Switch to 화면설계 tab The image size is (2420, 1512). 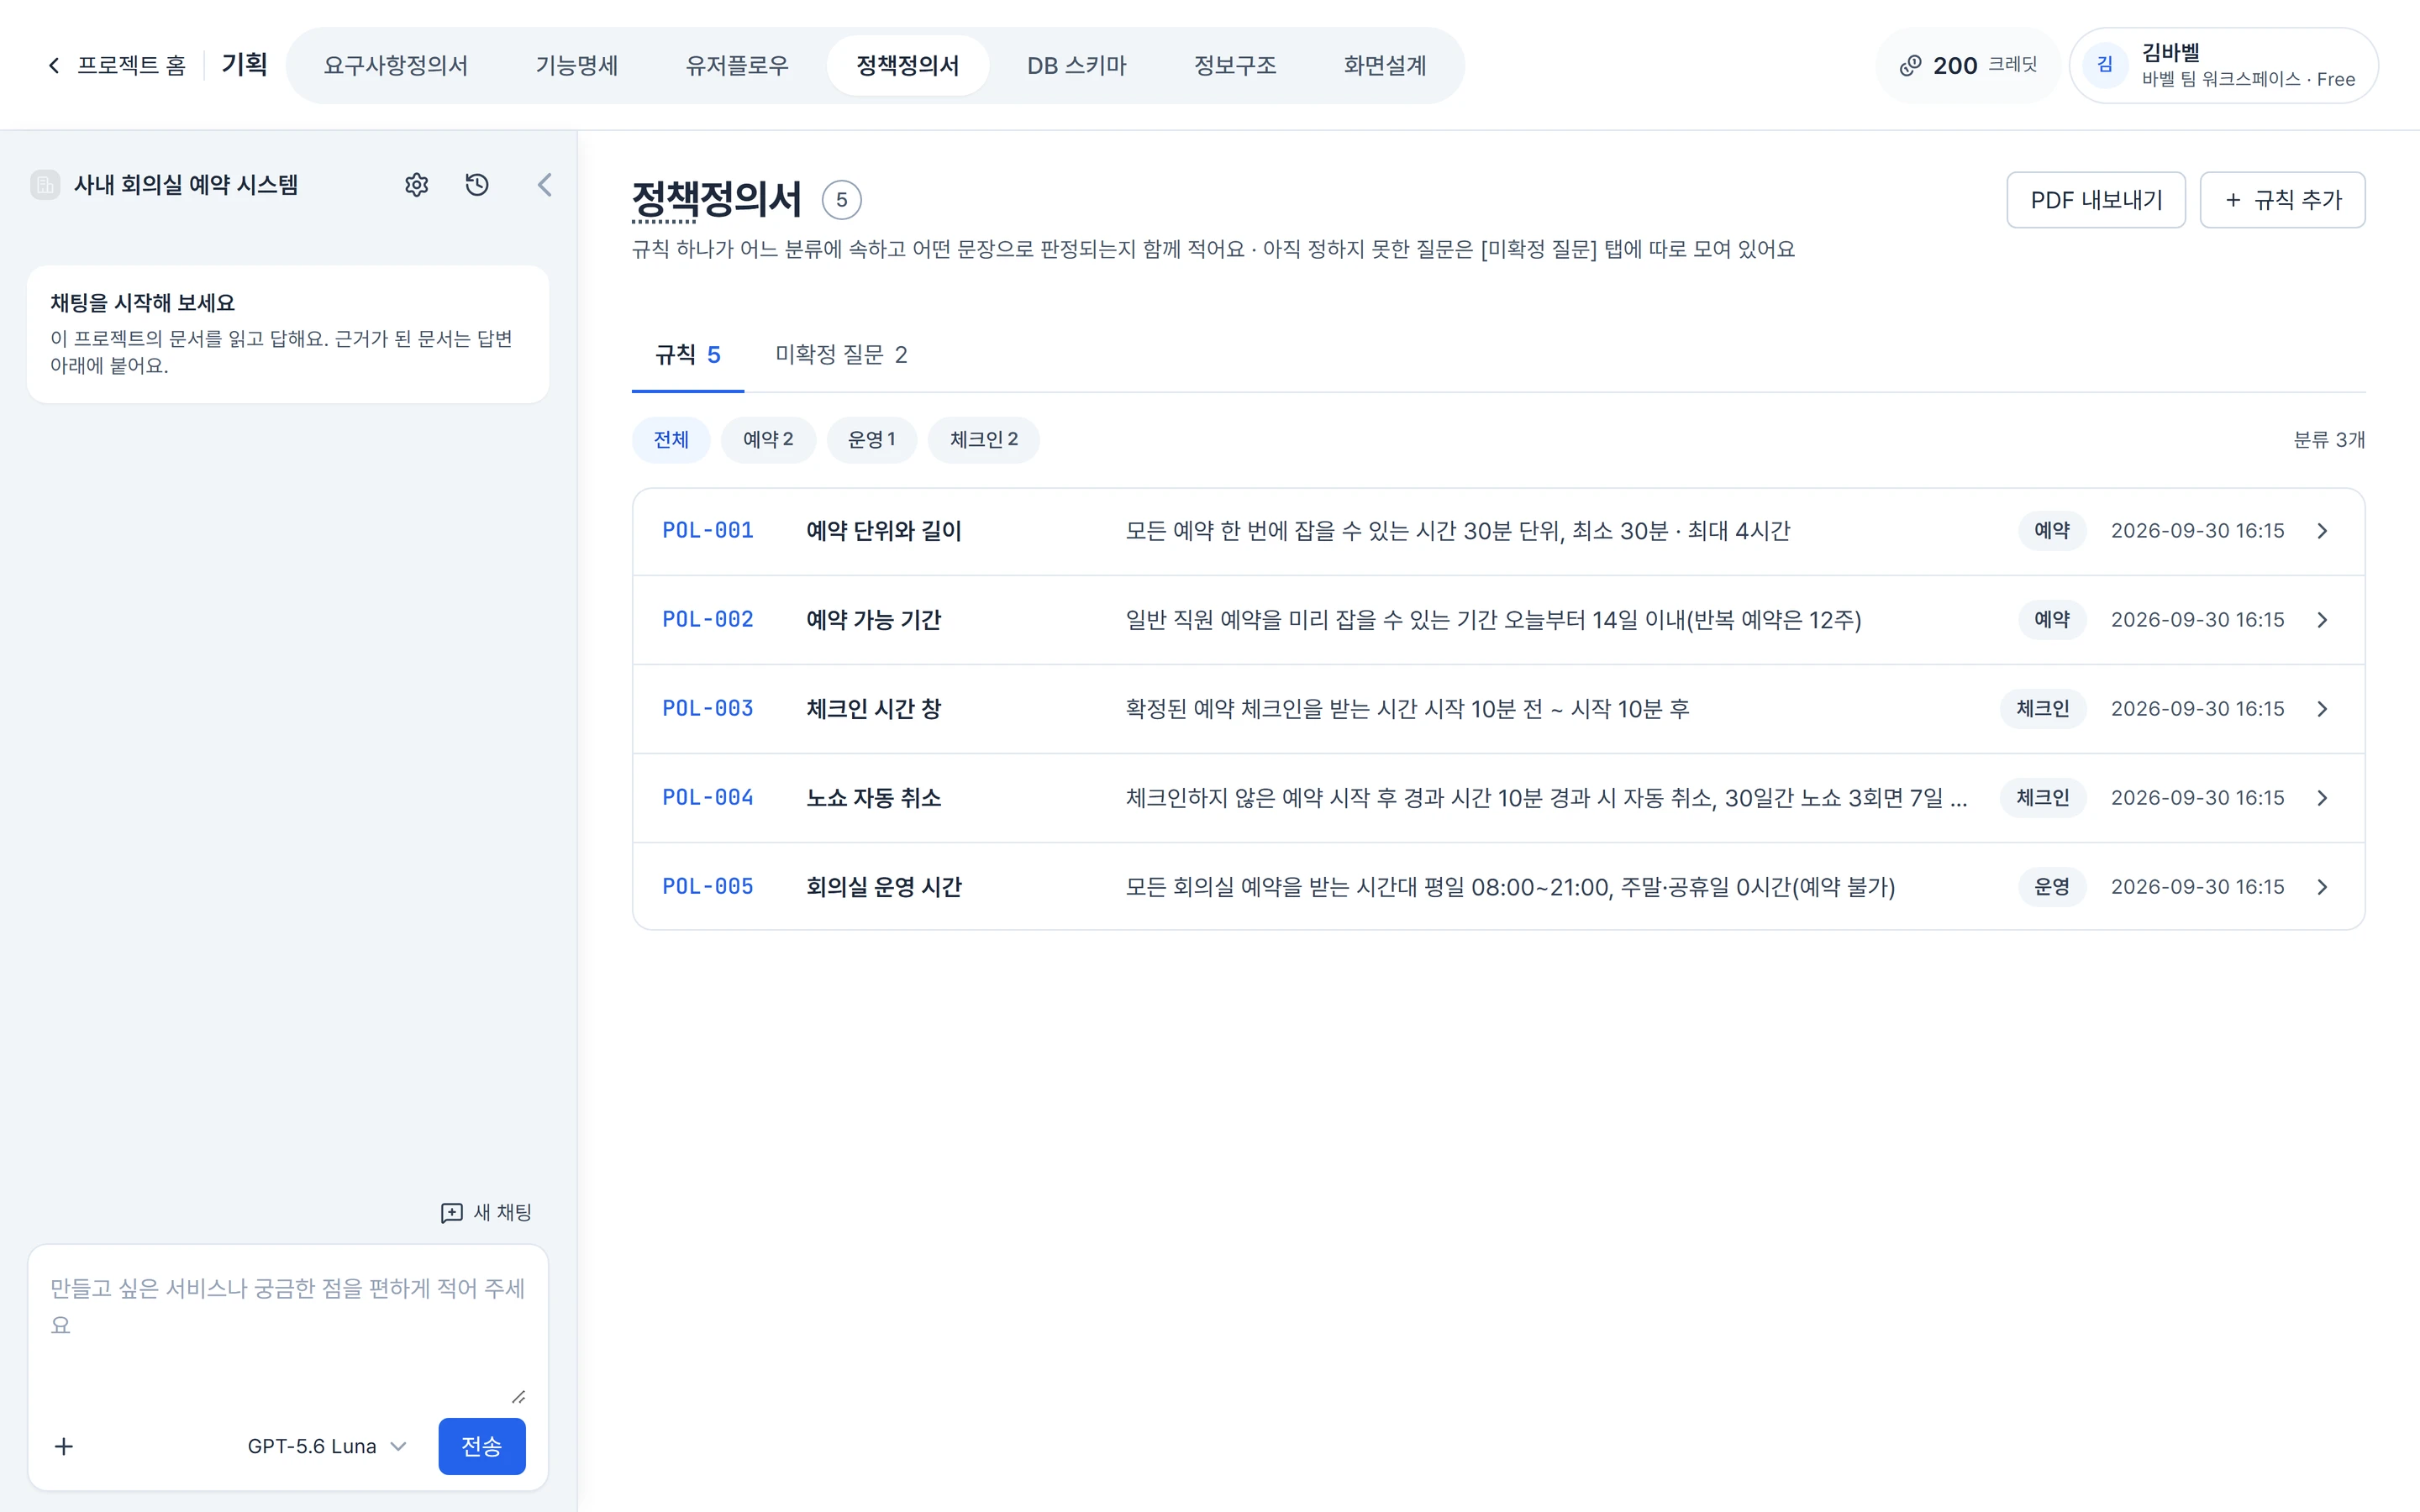pyautogui.click(x=1385, y=66)
